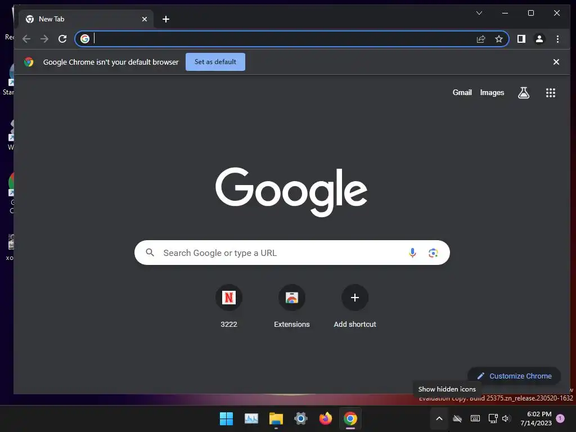The height and width of the screenshot is (432, 576).
Task: Close the New Tab tab
Action: pyautogui.click(x=145, y=19)
